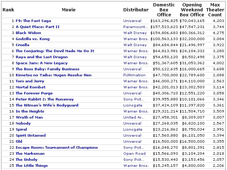The image size is (227, 170).
Task: Select rank number 13 cell
Action: pyautogui.click(x=12, y=93)
